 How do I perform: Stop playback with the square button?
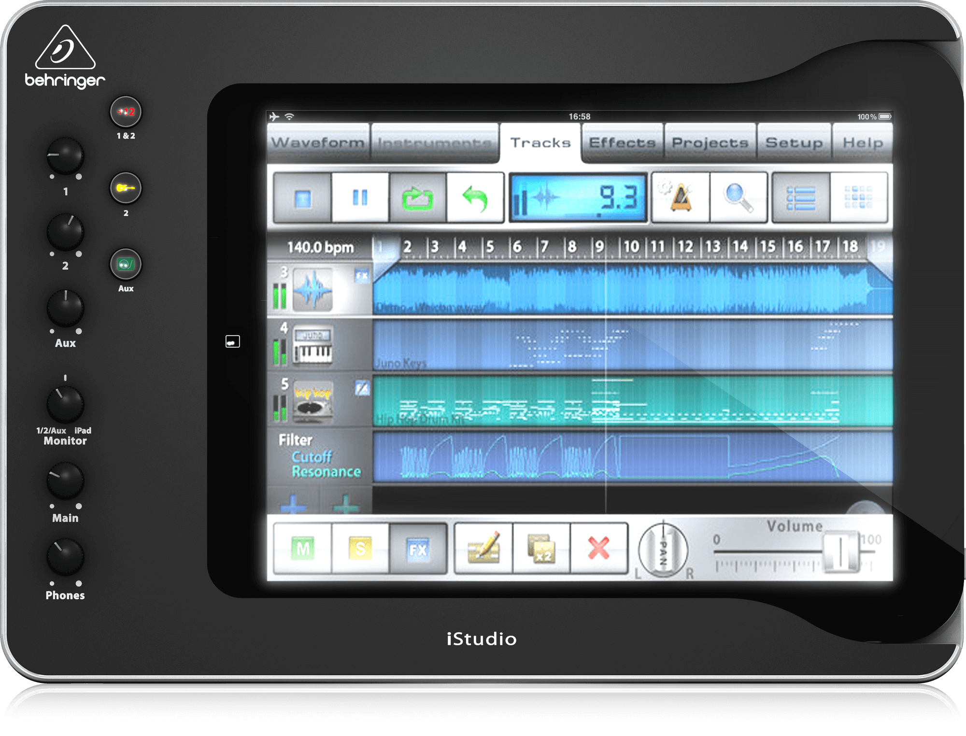[303, 198]
